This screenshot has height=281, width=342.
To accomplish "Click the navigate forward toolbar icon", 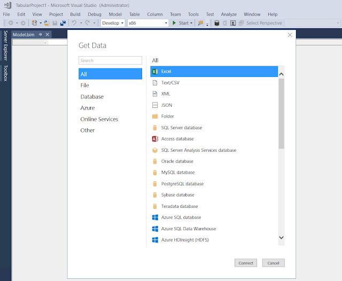I will click(23, 23).
